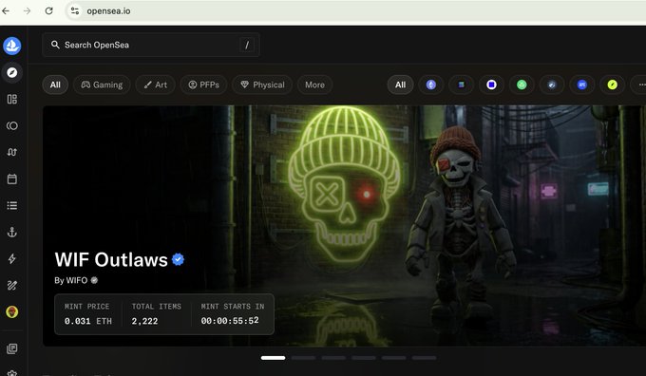Filter by lime-yellow chain icon
The width and height of the screenshot is (646, 376).
pyautogui.click(x=613, y=85)
